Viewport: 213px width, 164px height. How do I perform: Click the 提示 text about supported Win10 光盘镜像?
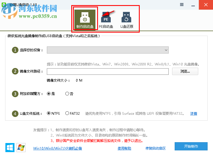coord(123,64)
